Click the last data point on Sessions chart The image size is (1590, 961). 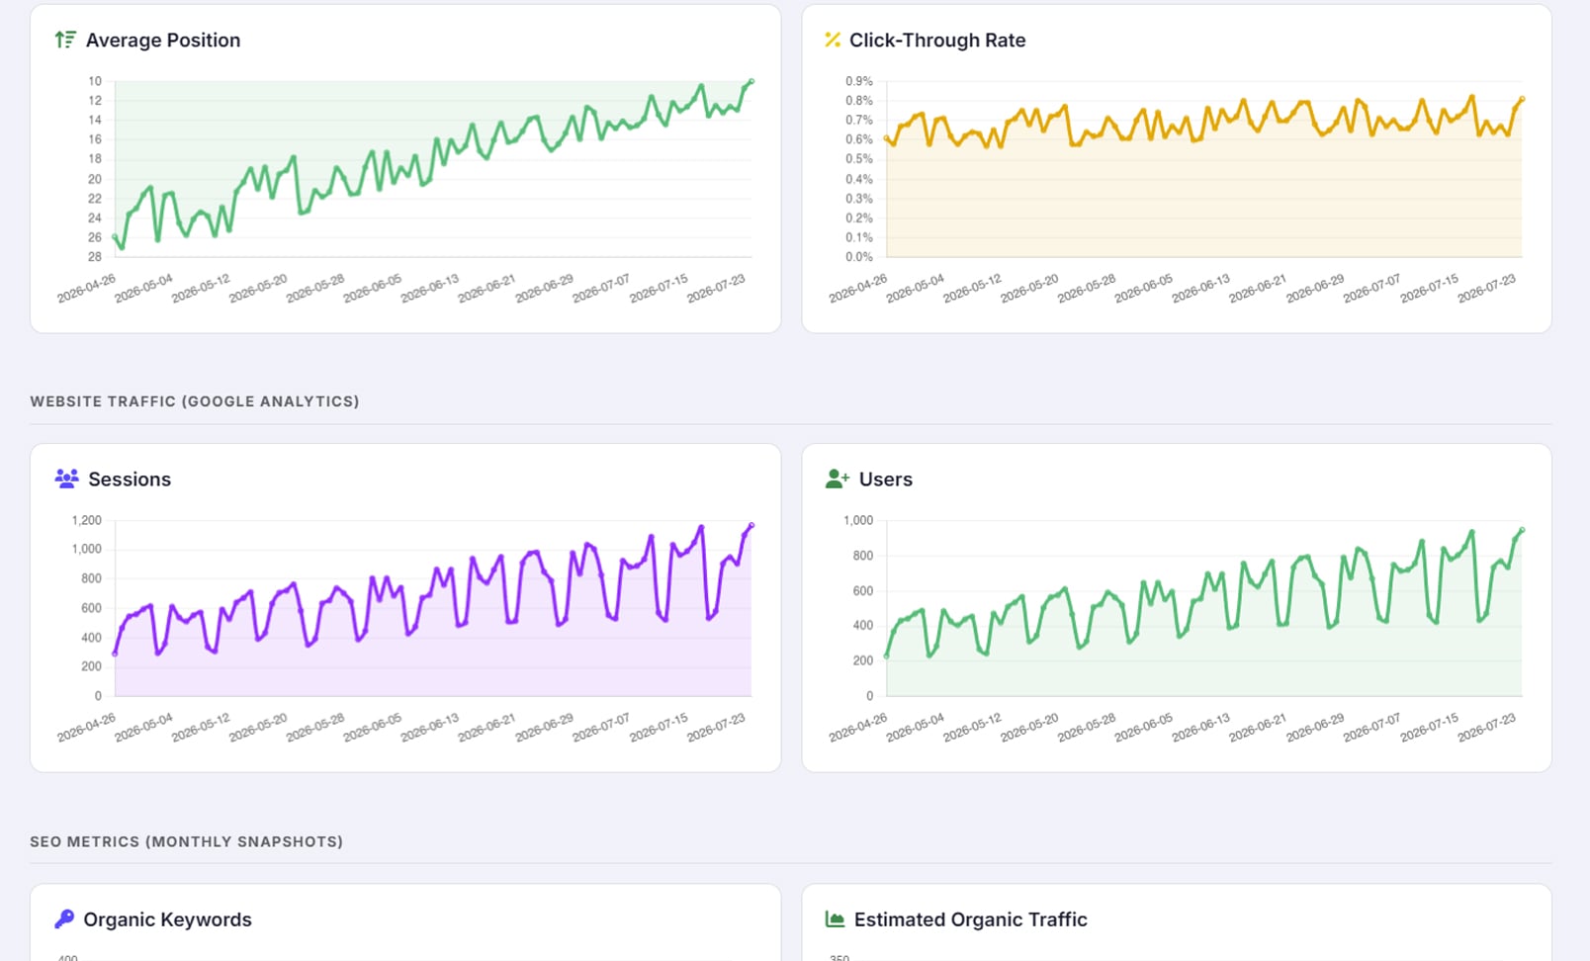pyautogui.click(x=751, y=525)
